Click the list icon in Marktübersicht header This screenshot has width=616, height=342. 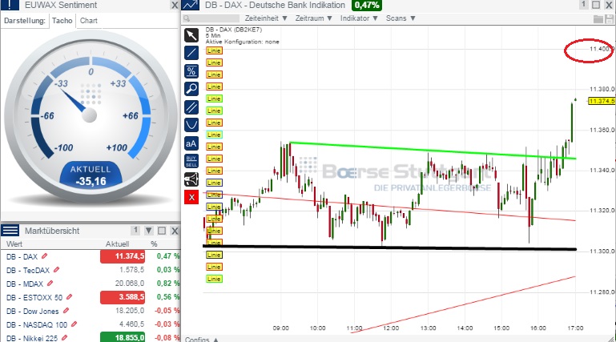click(10, 231)
